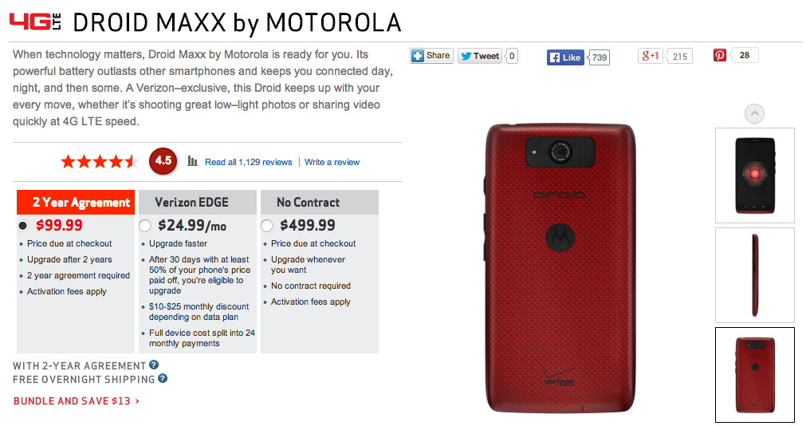Click the thumbnail carousel up arrow
806x426 pixels.
pos(755,114)
